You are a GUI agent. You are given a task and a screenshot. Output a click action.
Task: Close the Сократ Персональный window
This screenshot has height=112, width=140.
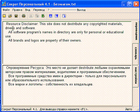[136, 4]
